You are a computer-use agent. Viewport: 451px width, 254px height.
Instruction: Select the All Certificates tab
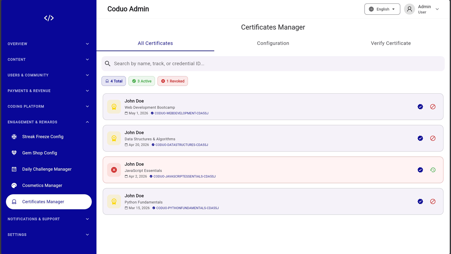coord(155,43)
